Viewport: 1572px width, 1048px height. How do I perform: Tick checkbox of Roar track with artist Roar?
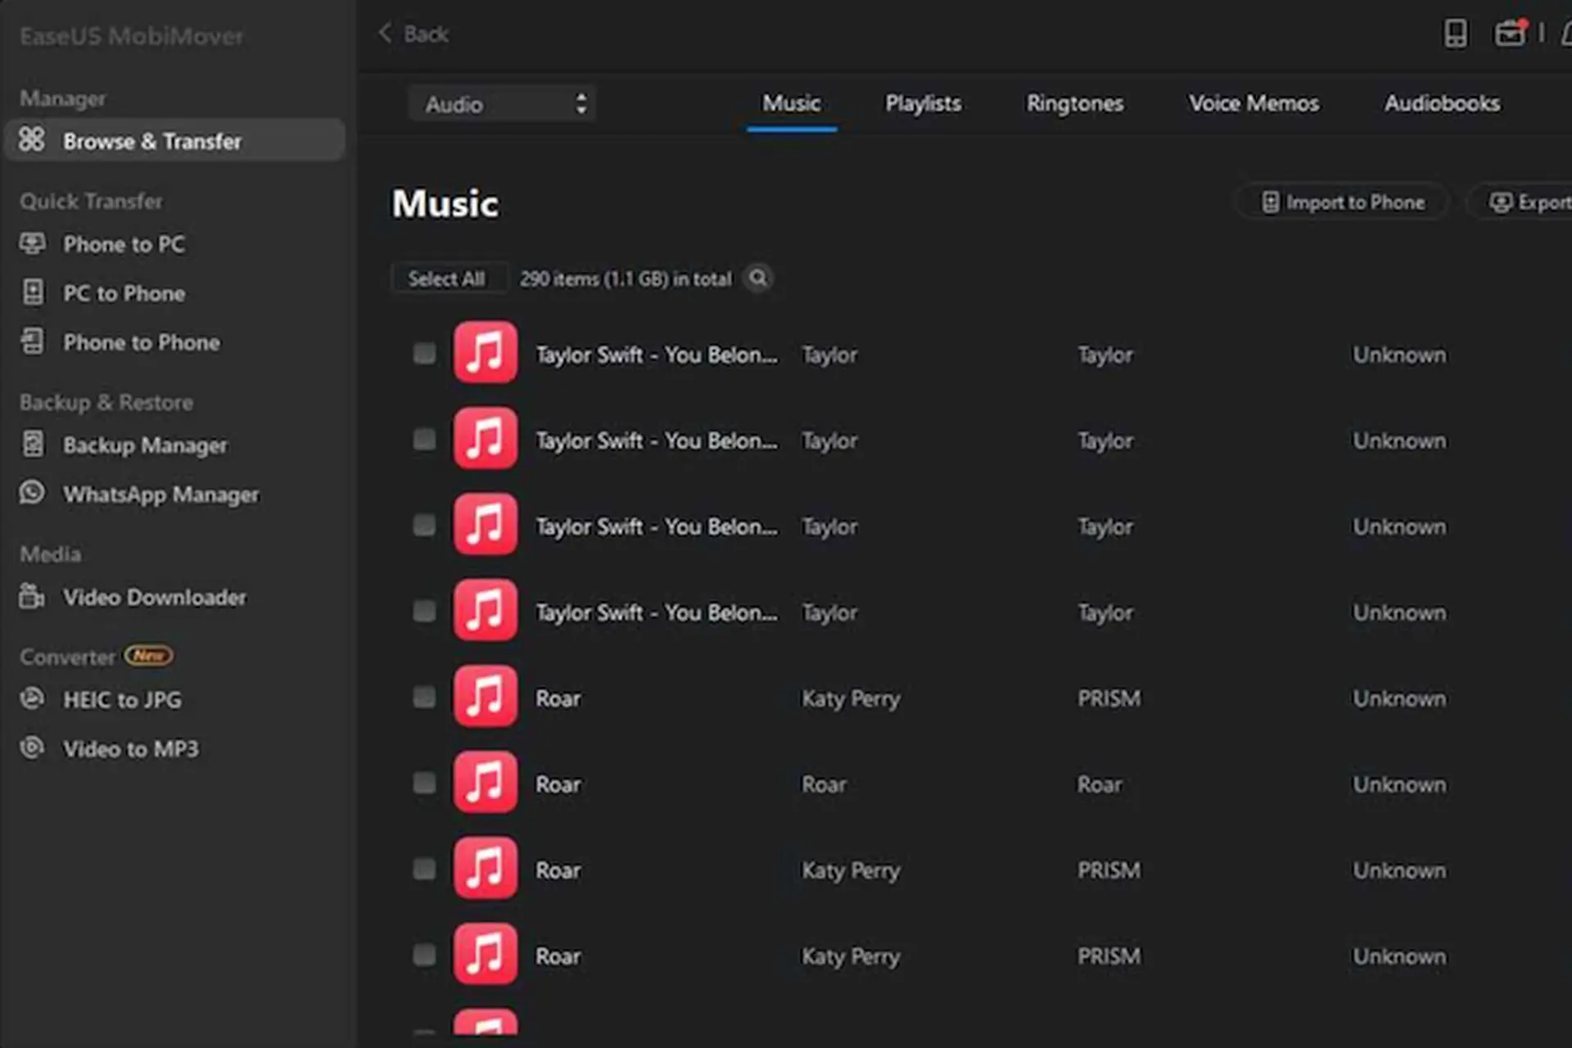(x=424, y=783)
